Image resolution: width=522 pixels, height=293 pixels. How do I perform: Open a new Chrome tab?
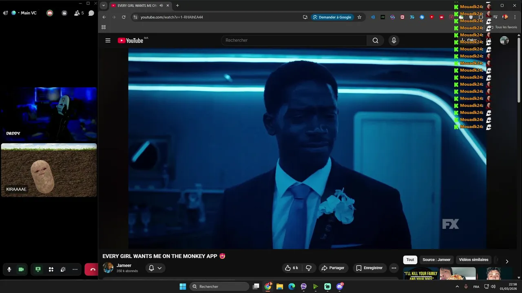coord(177,6)
